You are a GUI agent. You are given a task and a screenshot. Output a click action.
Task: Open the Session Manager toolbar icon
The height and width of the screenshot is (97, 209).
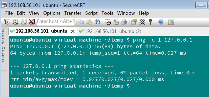pos(7,22)
